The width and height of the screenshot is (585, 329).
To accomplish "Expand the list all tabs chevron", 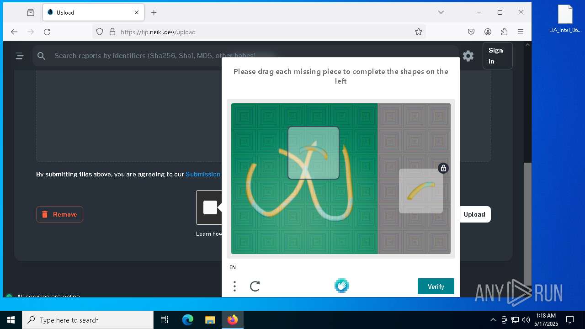I will [441, 12].
